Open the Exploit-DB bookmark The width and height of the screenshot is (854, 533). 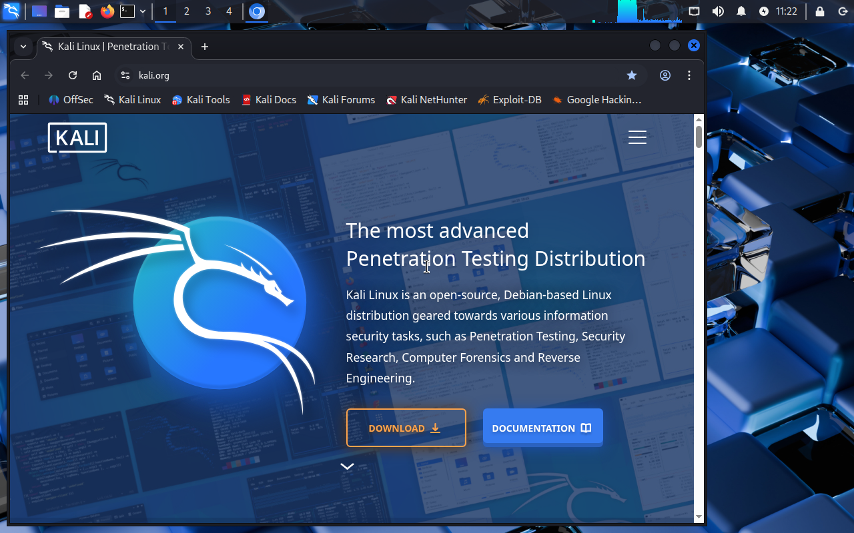tap(509, 100)
